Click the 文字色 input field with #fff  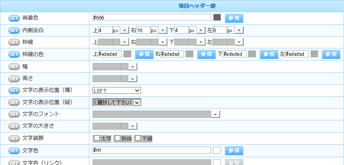[x=152, y=150]
